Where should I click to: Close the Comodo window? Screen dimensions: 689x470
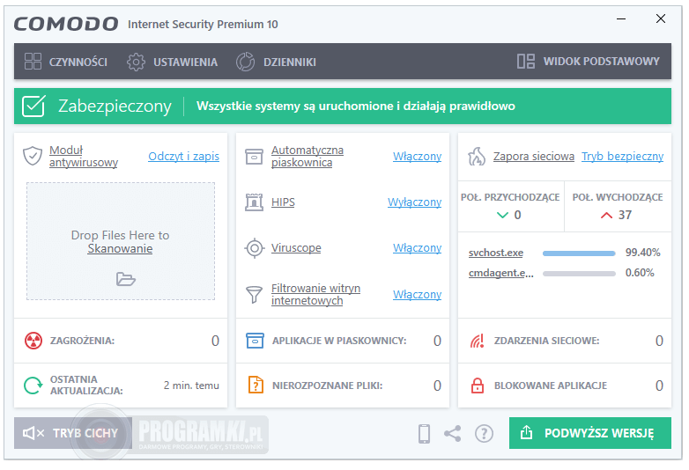coord(661,18)
